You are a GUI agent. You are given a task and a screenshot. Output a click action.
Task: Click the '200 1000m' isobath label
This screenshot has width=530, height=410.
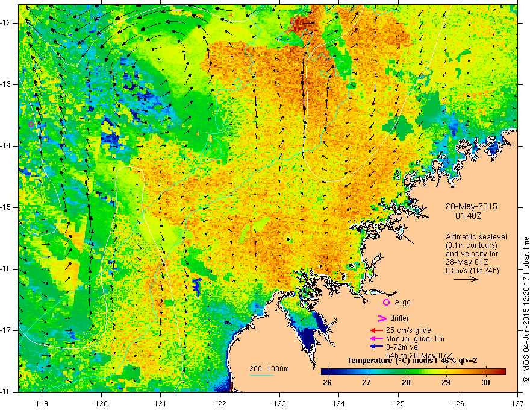pos(269,369)
